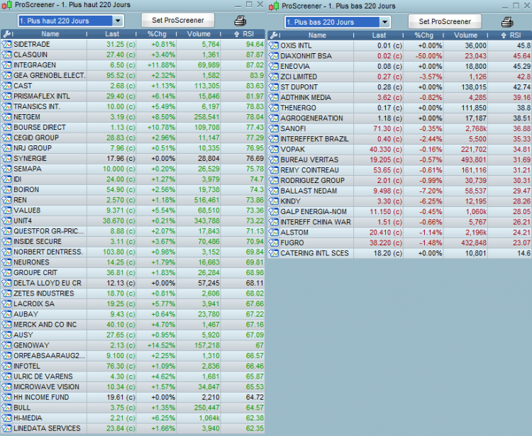Screen dimensions: 532x436
Task: Select the DELTA LLOYD EU CR row name
Action: [48, 283]
